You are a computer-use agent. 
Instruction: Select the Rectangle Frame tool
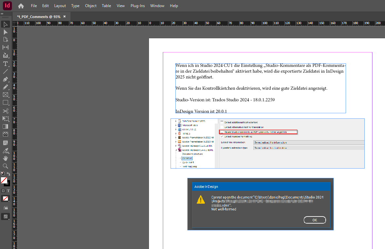point(5,95)
